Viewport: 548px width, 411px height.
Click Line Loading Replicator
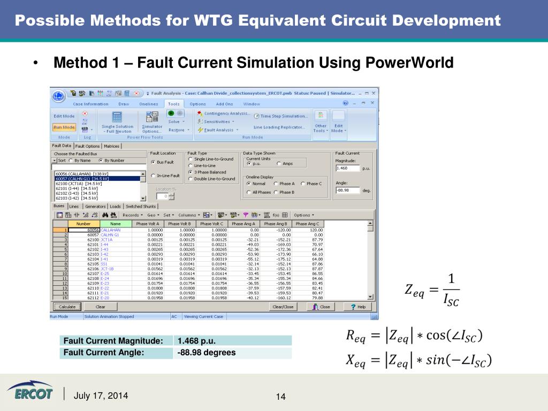pos(279,127)
